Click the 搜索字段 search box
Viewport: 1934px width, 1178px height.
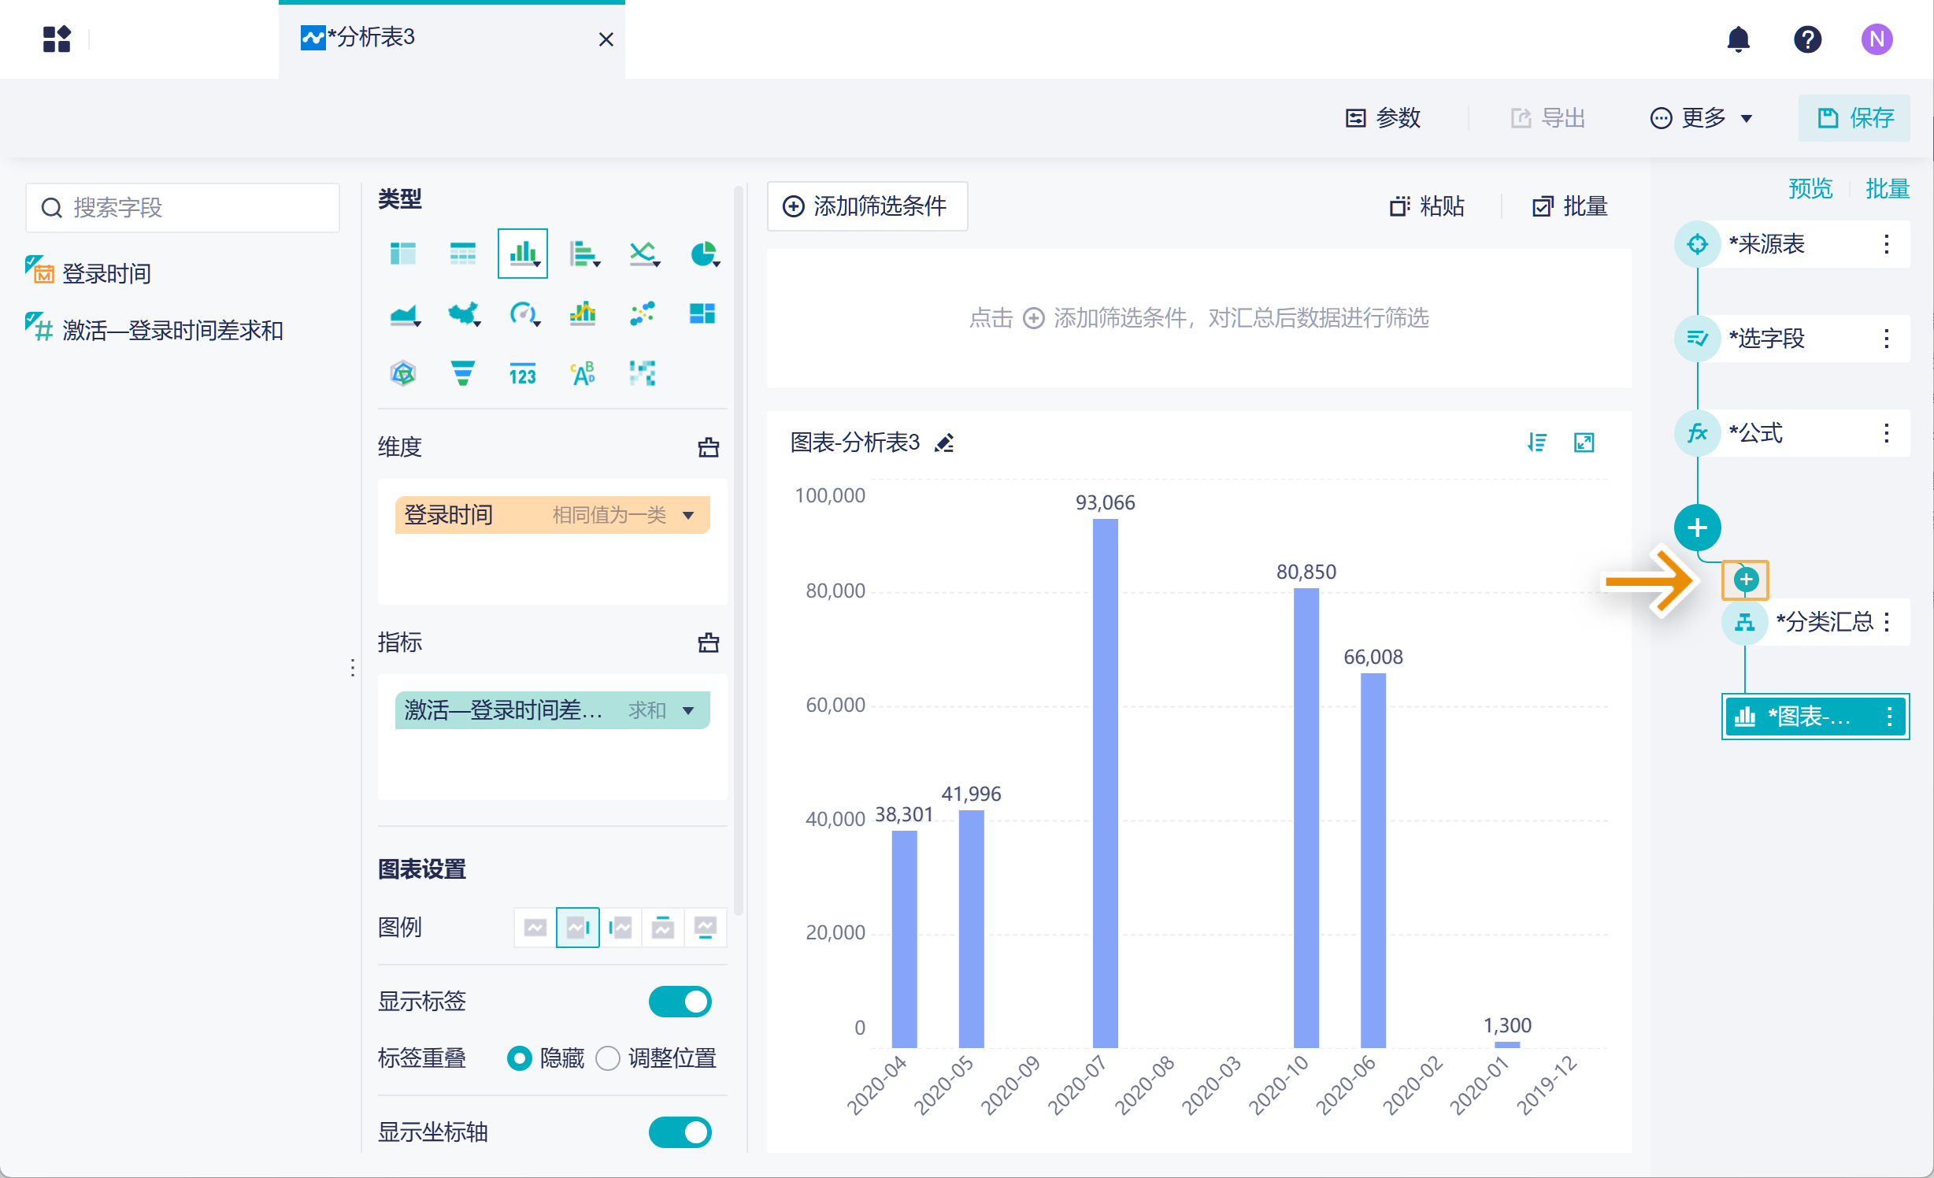183,208
